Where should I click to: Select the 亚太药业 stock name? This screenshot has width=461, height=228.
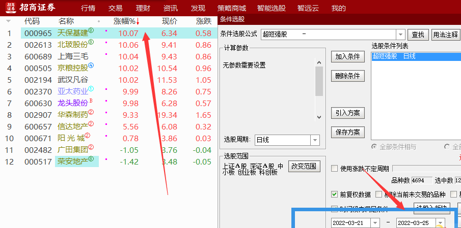tap(73, 91)
